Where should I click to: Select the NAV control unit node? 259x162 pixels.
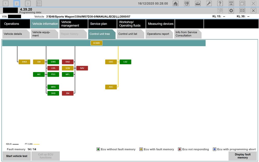[82, 68]
